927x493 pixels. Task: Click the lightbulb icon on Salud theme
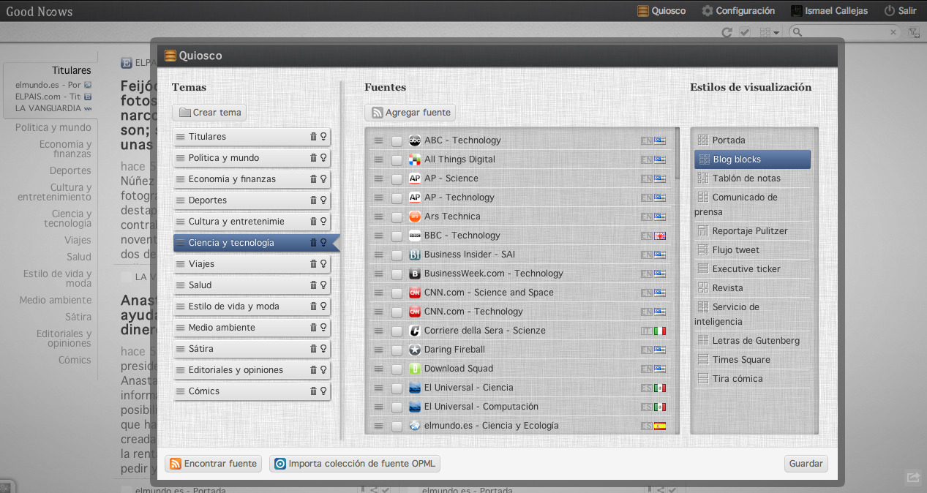323,285
